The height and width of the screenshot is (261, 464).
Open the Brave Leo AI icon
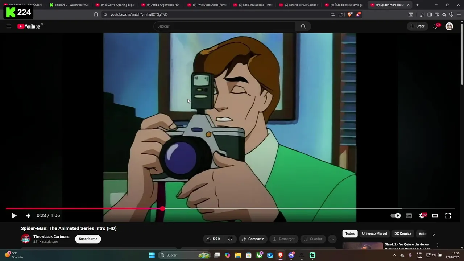coord(444,14)
